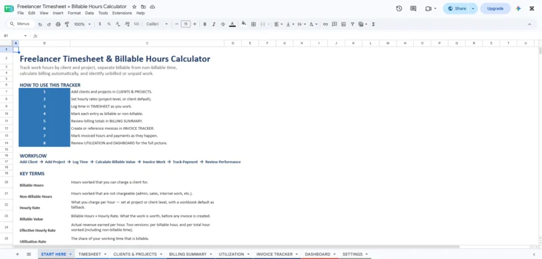The height and width of the screenshot is (259, 542).
Task: Toggle italic formatting
Action: point(213,24)
